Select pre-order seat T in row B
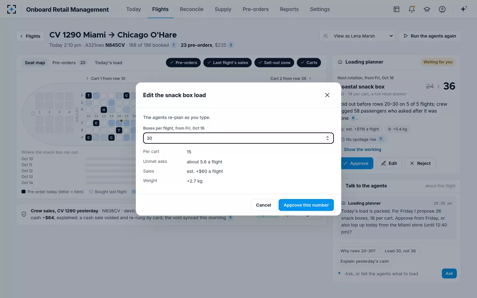The width and height of the screenshot is (477, 298). tap(119, 130)
